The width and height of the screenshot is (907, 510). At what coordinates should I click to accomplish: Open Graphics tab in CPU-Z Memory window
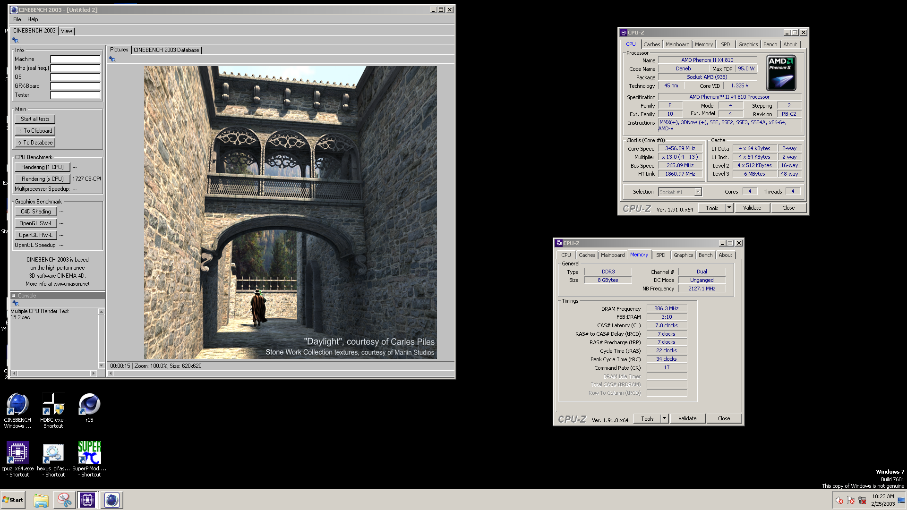click(x=684, y=255)
